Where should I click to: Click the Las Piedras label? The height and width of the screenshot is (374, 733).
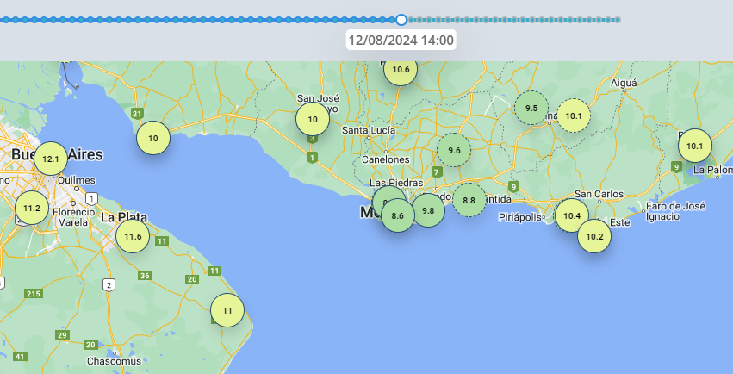[396, 183]
